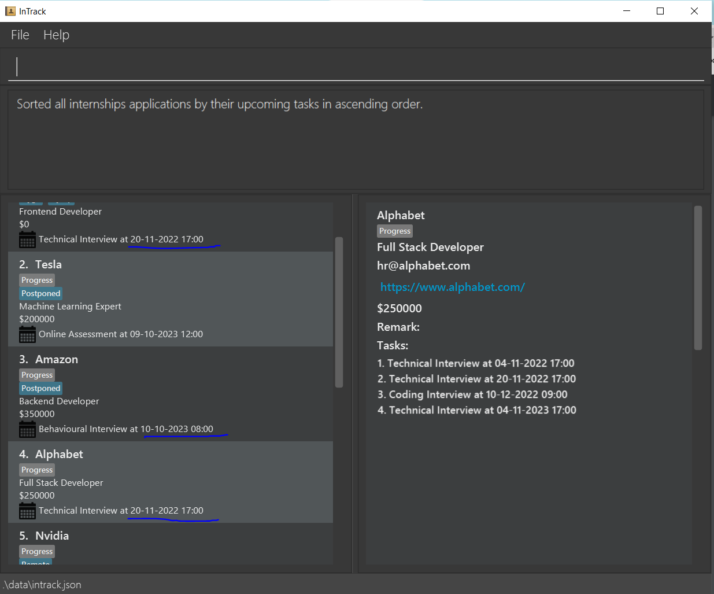Click the $250000 salary in details panel
714x594 pixels.
399,308
